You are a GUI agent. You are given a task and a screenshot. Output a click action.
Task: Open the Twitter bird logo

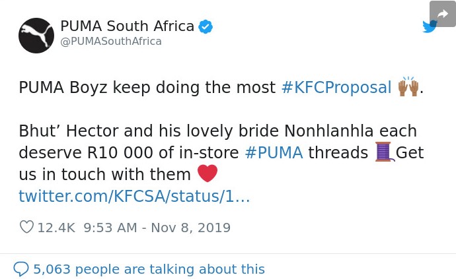(x=430, y=26)
